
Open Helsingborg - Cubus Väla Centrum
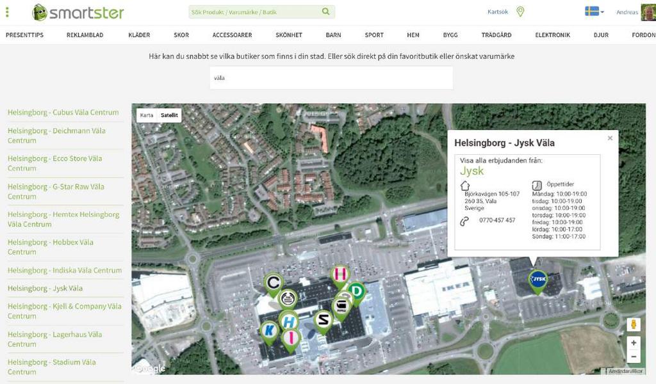(x=63, y=113)
